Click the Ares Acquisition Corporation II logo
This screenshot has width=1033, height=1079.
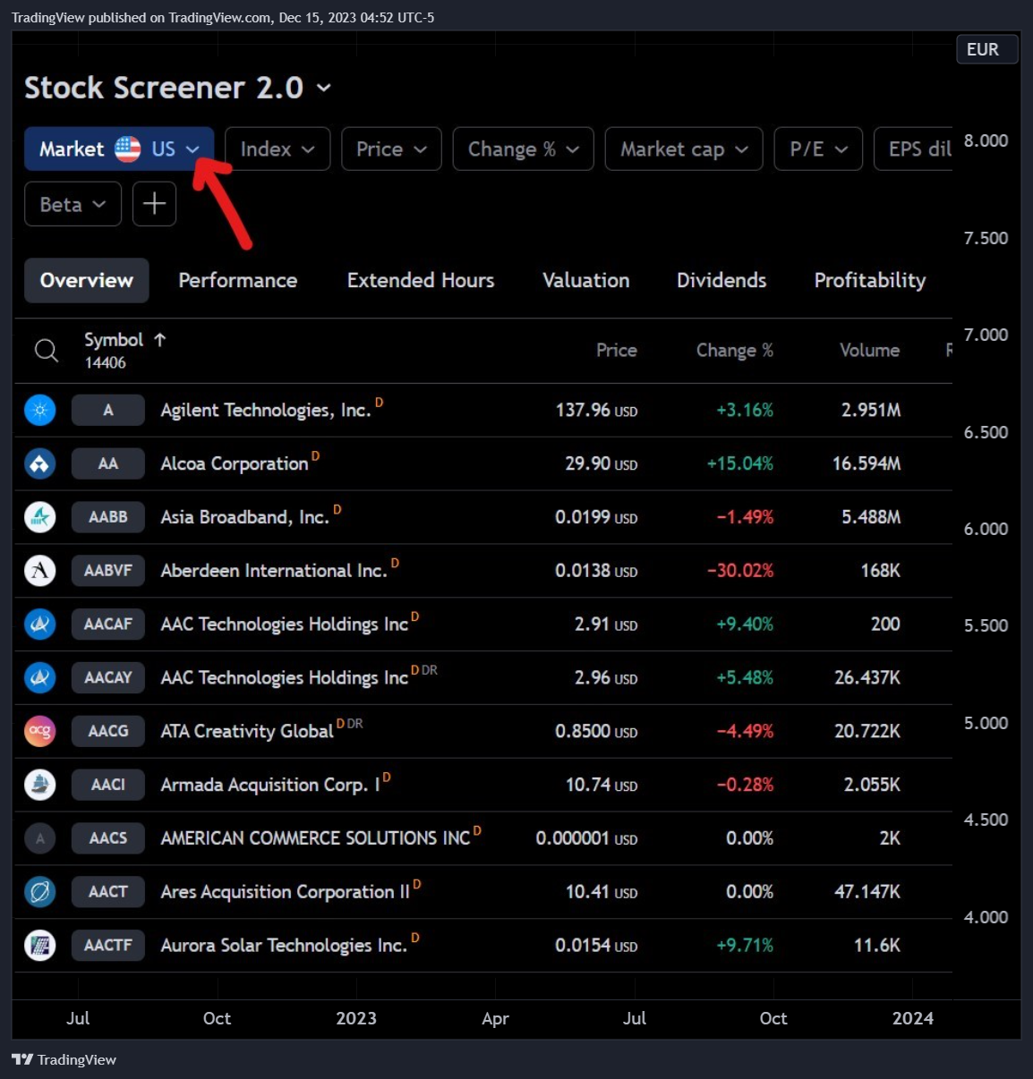pos(40,892)
